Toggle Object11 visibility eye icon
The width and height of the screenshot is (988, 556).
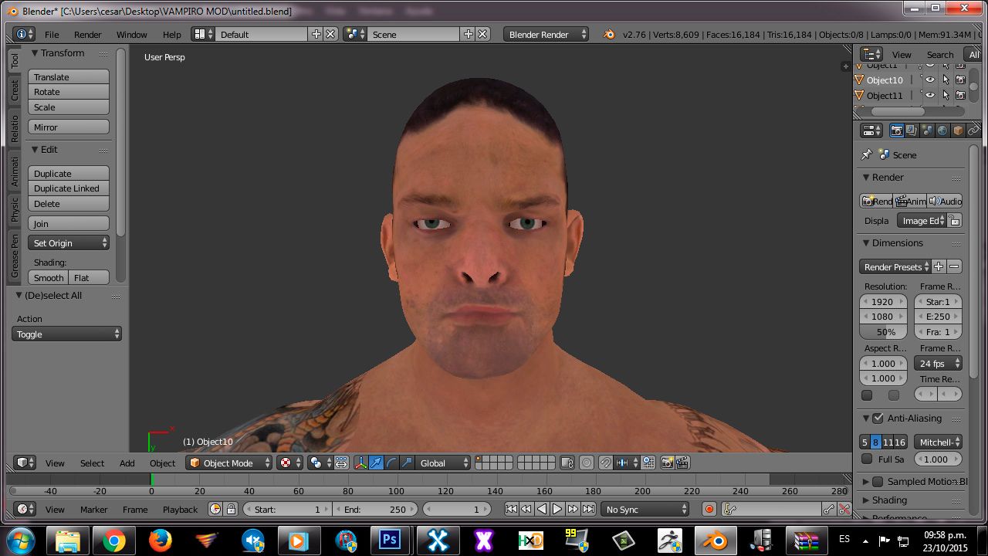930,95
